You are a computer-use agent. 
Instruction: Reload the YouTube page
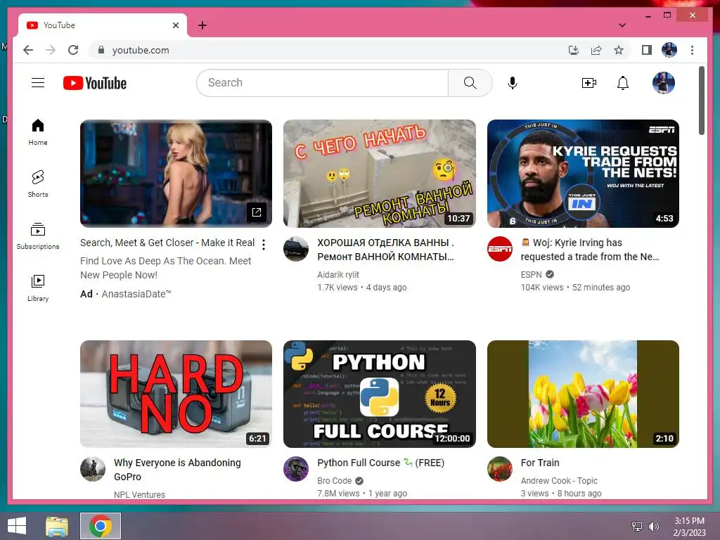tap(73, 50)
